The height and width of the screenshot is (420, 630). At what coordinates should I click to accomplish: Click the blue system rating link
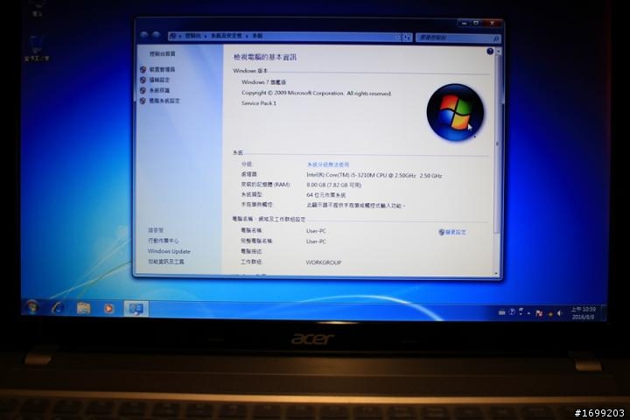328,164
